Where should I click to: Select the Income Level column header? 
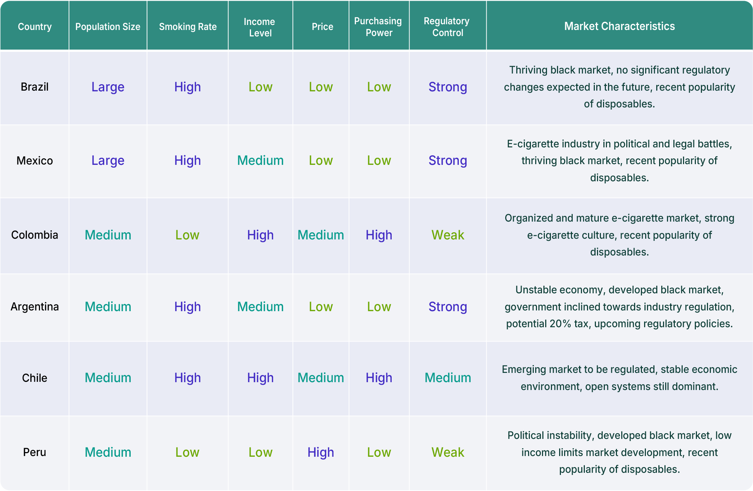pos(260,27)
